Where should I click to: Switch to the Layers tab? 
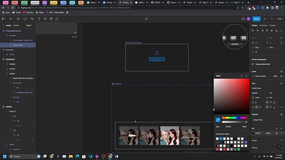click(x=8, y=25)
